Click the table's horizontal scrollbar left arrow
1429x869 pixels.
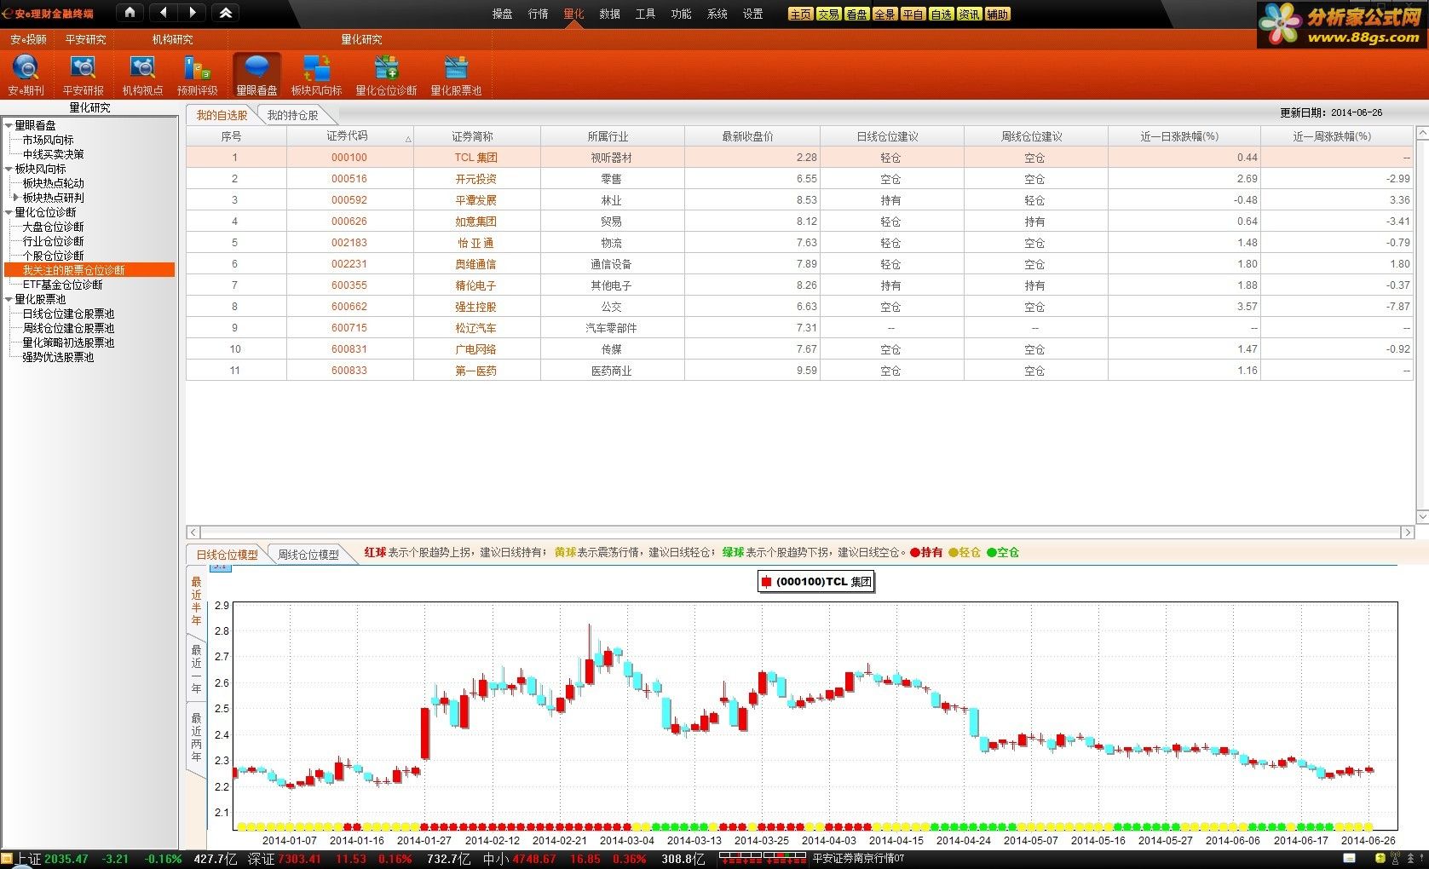193,532
